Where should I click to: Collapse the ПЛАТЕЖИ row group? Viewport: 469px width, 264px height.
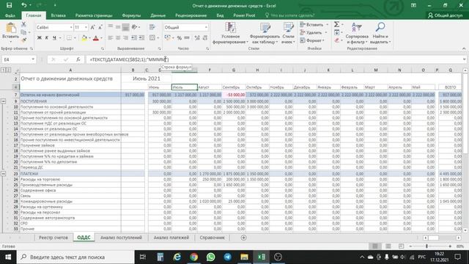pos(3,174)
